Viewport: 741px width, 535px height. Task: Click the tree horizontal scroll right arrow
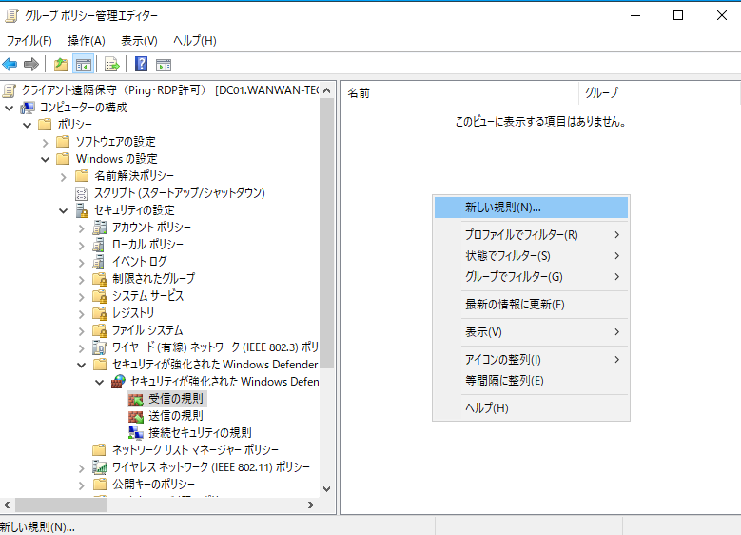tap(310, 505)
